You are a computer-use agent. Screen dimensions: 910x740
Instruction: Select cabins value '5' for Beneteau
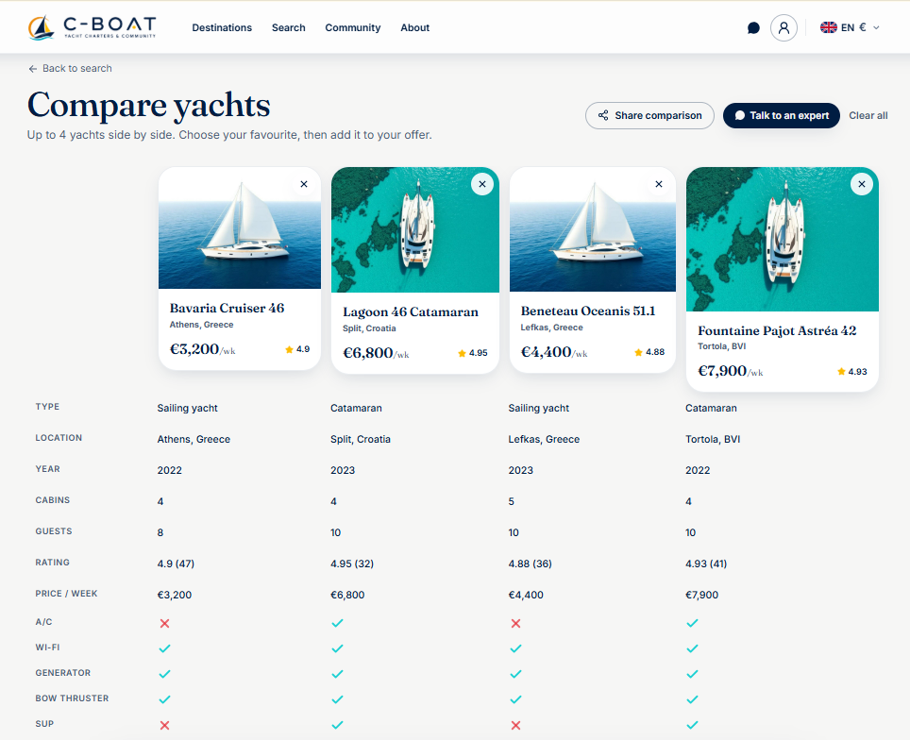pyautogui.click(x=512, y=501)
